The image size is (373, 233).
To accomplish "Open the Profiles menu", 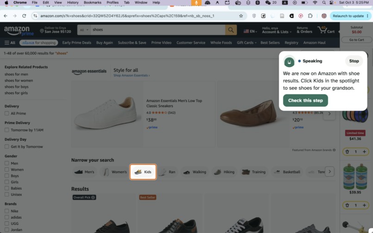I will (x=112, y=2).
